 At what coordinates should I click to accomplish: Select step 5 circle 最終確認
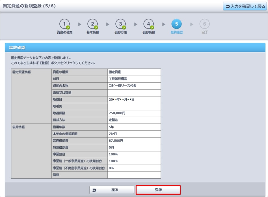177,24
